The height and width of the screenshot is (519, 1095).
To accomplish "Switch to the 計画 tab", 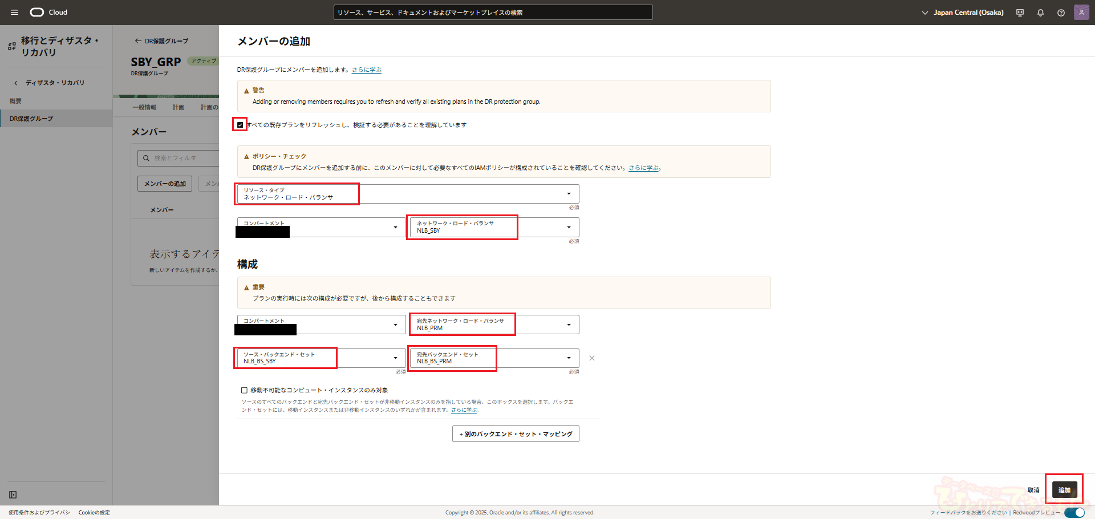I will (x=179, y=107).
